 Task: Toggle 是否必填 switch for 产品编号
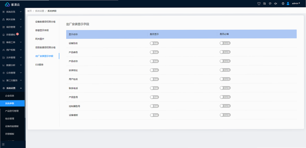225,52
